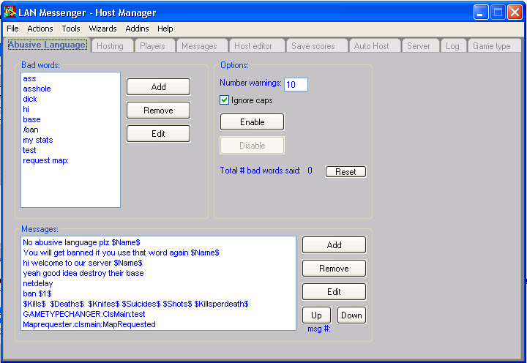Select the Abusive Language tab
Viewport: 527px width, 363px height.
coord(47,45)
